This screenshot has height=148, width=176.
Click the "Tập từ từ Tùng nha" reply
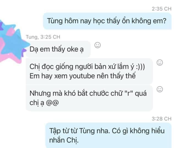pyautogui.click(x=108, y=135)
